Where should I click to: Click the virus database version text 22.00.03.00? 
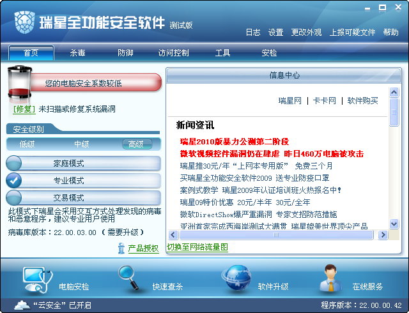(75, 233)
